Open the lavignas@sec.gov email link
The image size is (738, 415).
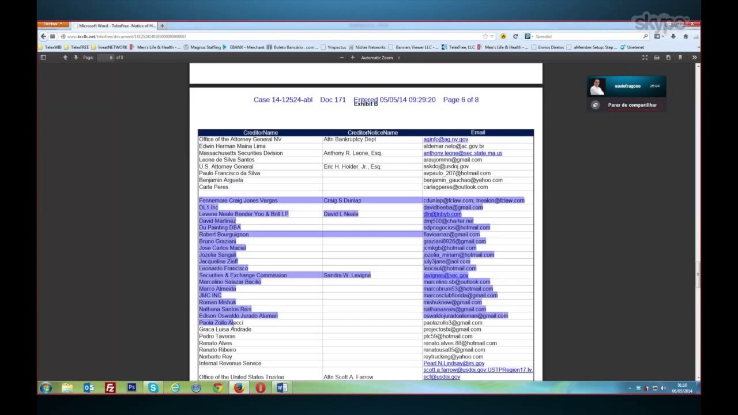click(446, 276)
